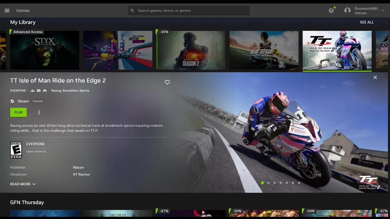Show the sixth carousel screenshot dot
This screenshot has height=219, width=390.
coord(293,183)
